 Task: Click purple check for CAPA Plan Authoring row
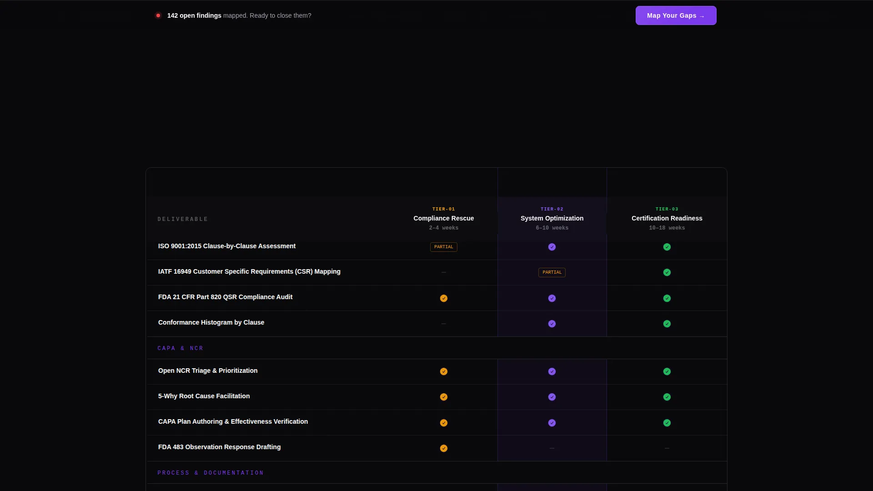point(552,423)
